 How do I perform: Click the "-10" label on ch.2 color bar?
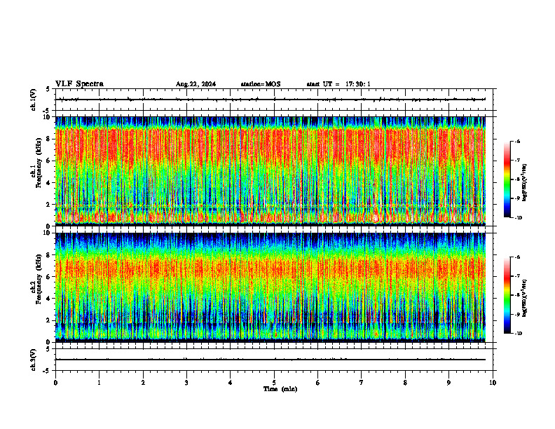[518, 334]
